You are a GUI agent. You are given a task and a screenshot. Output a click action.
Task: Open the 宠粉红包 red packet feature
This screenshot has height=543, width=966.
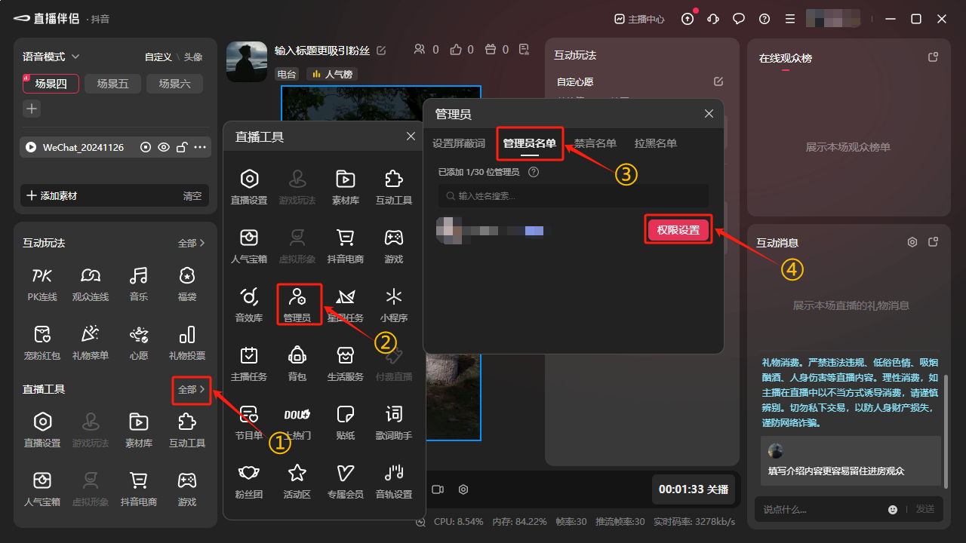[x=42, y=342]
